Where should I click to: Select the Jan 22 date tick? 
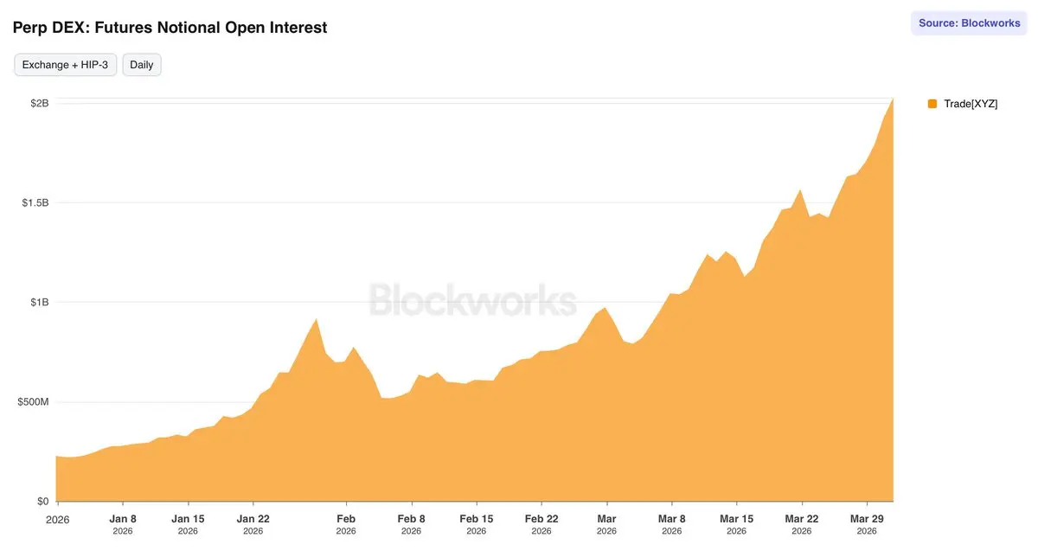point(253,524)
